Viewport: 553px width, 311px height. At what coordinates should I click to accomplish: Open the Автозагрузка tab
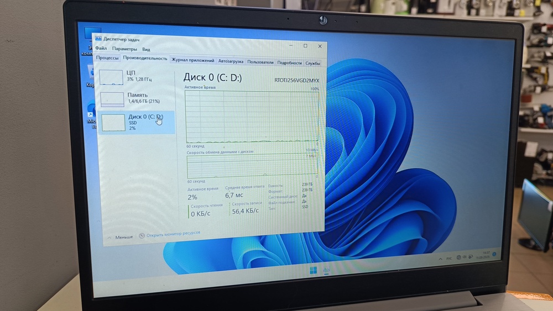click(231, 61)
